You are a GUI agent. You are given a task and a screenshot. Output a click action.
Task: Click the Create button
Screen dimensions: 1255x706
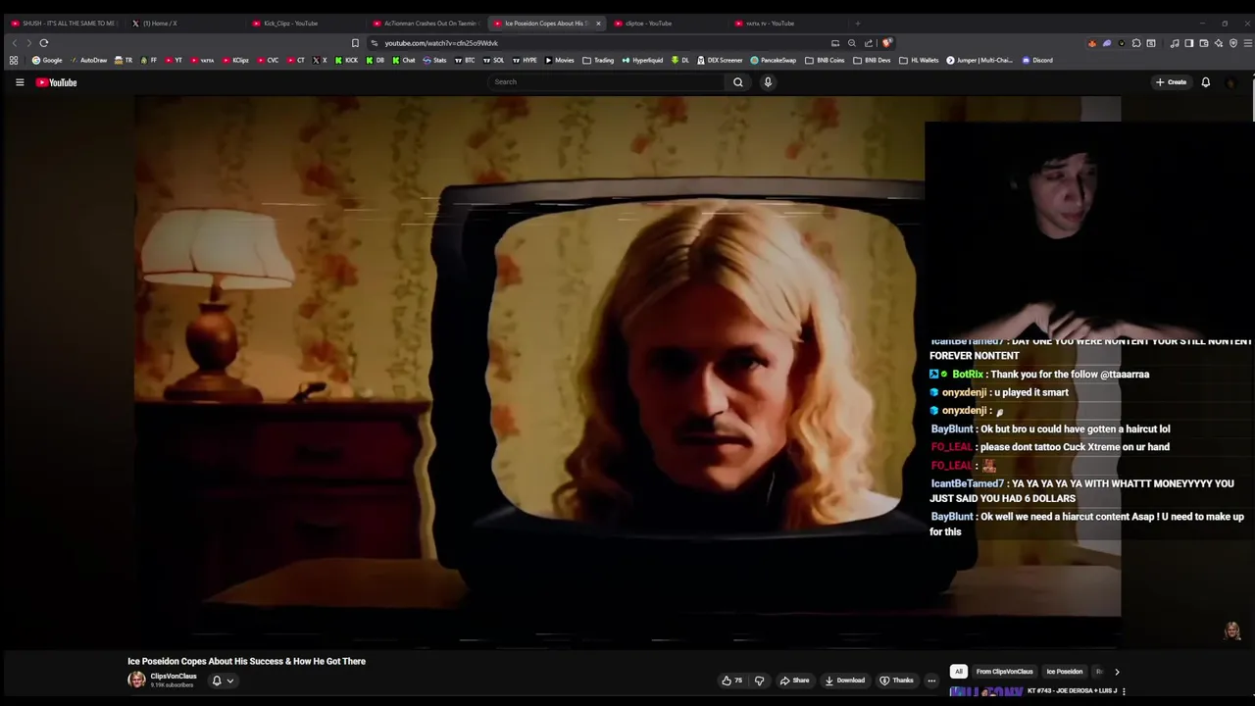[1171, 82]
